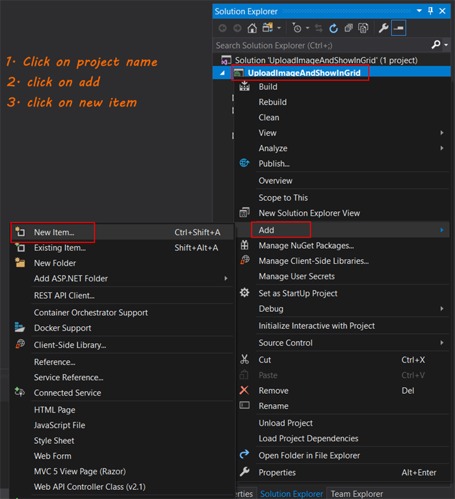The image size is (455, 499).
Task: Click the Show All Files icon
Action: 363,28
